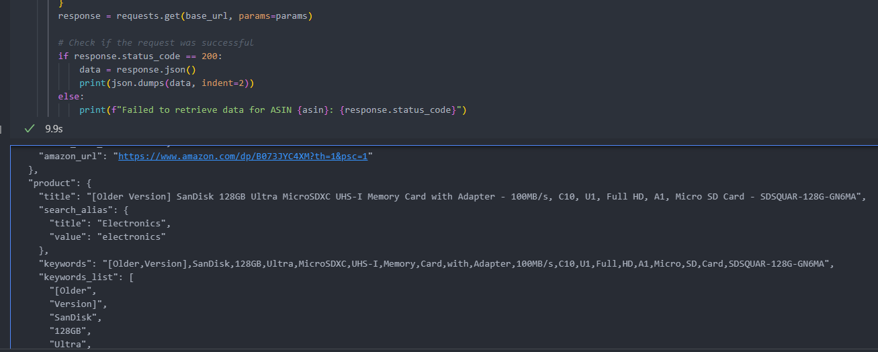This screenshot has height=352, width=878.
Task: Click the execution count bracket left of the checkmark
Action: point(2,128)
